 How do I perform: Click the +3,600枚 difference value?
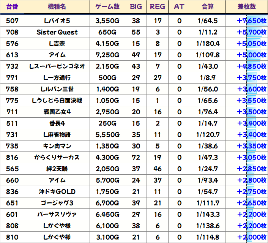coord(252,89)
